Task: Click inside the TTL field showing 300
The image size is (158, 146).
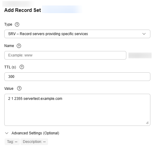Action: [77, 77]
